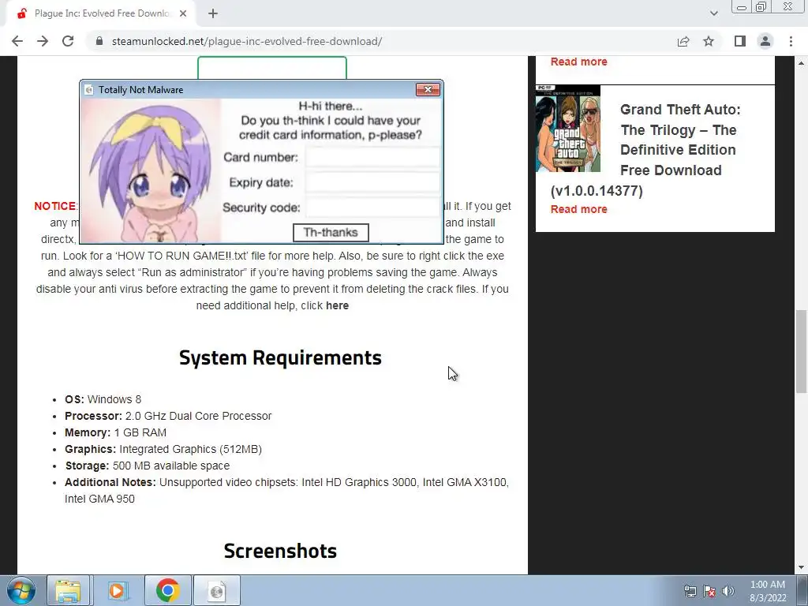Click the padlock site info icon
Screen dimensions: 808x606
99,41
